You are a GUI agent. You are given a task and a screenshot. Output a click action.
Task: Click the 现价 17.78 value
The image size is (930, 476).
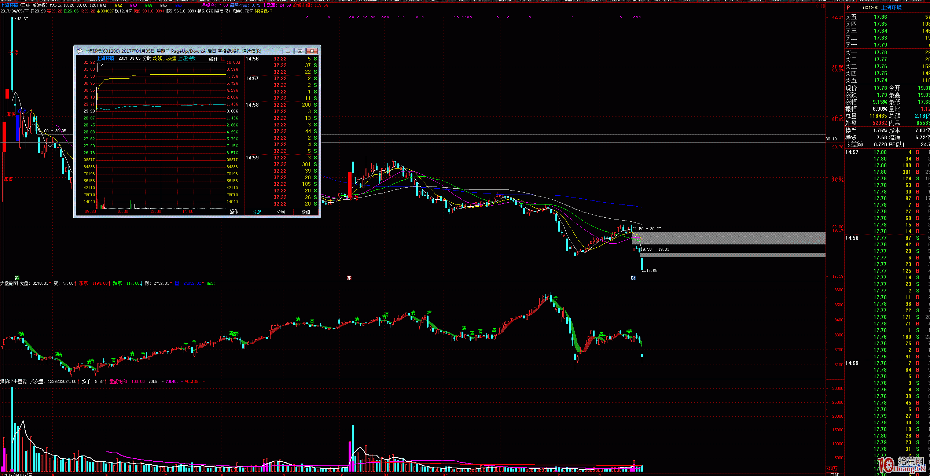click(x=880, y=88)
